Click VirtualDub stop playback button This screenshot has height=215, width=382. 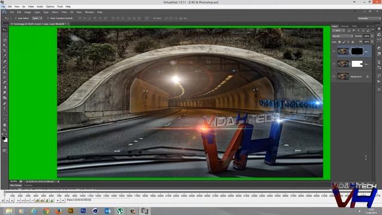(x=2, y=201)
